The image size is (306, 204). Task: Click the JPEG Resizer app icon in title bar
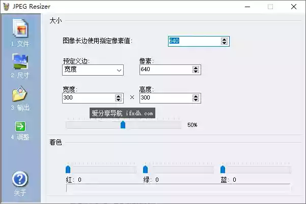(x=6, y=7)
